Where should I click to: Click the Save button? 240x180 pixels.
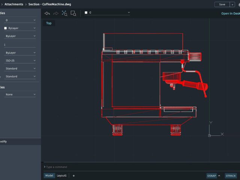click(222, 4)
